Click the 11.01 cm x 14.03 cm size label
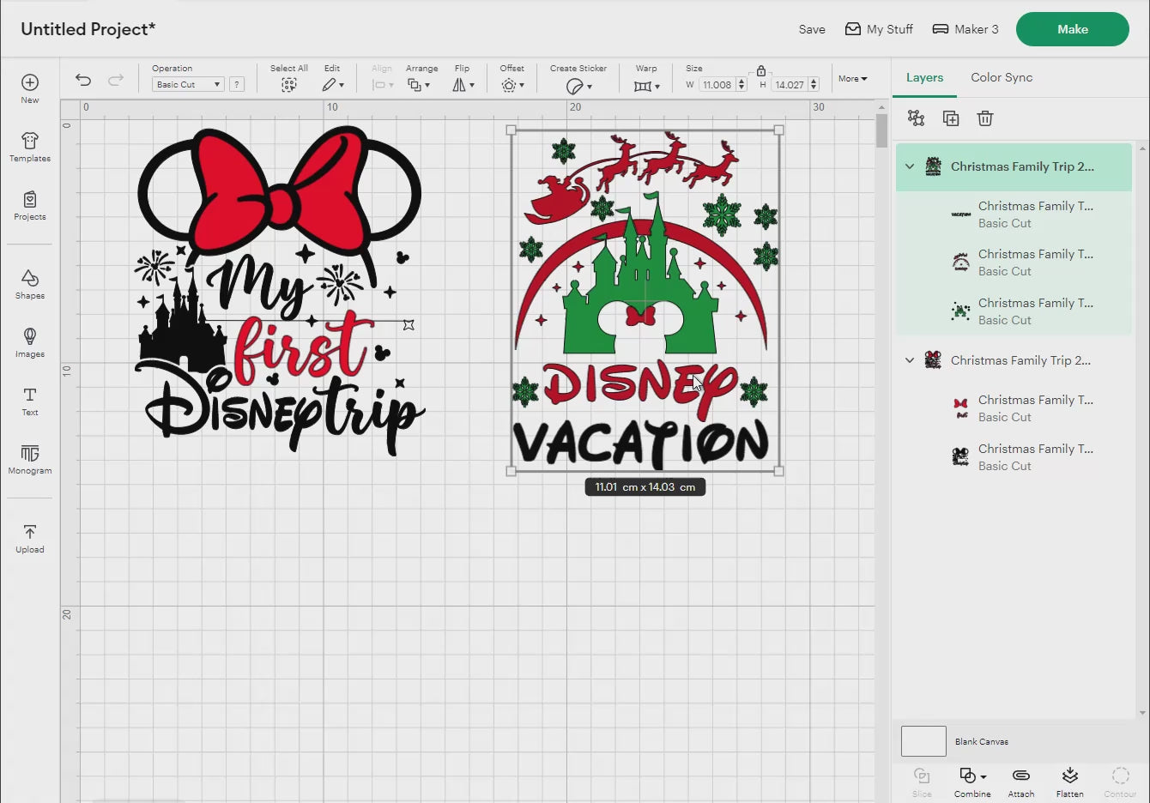1150x803 pixels. pos(645,486)
